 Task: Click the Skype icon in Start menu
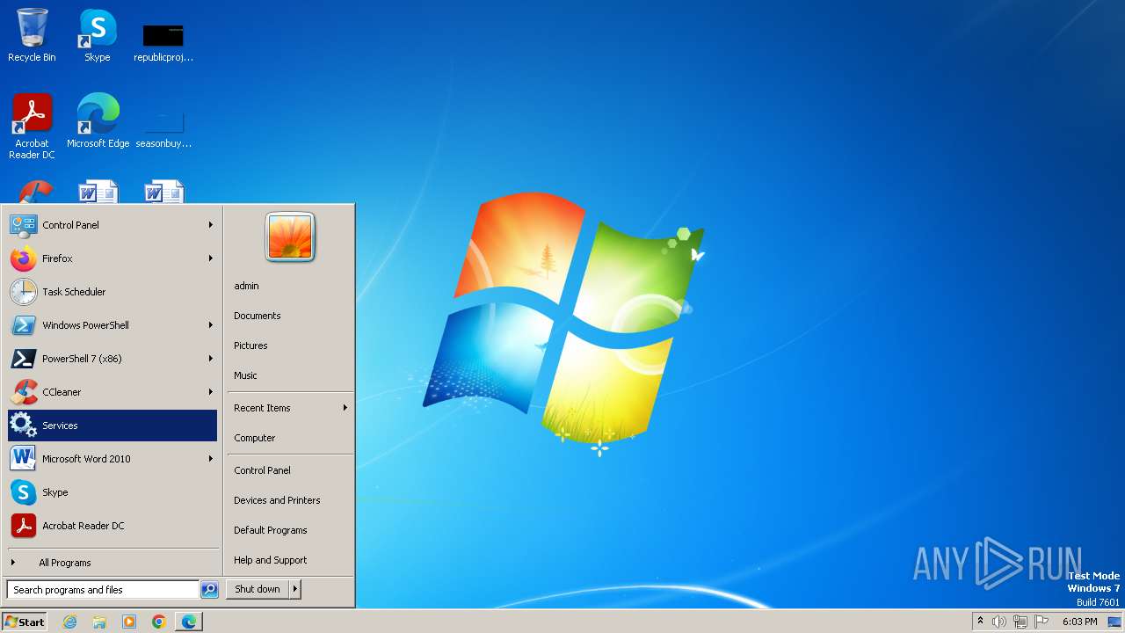coord(23,492)
